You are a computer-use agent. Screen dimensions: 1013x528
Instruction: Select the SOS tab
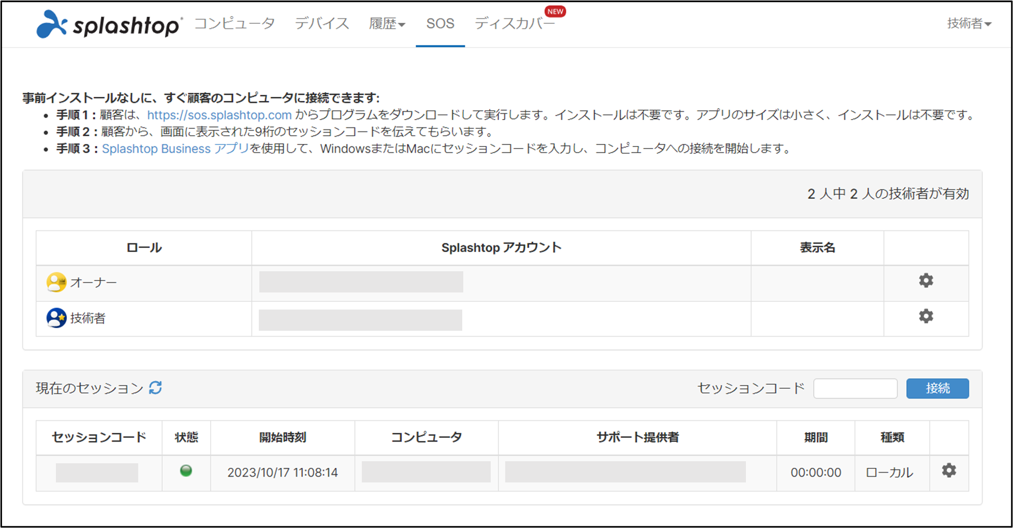440,23
